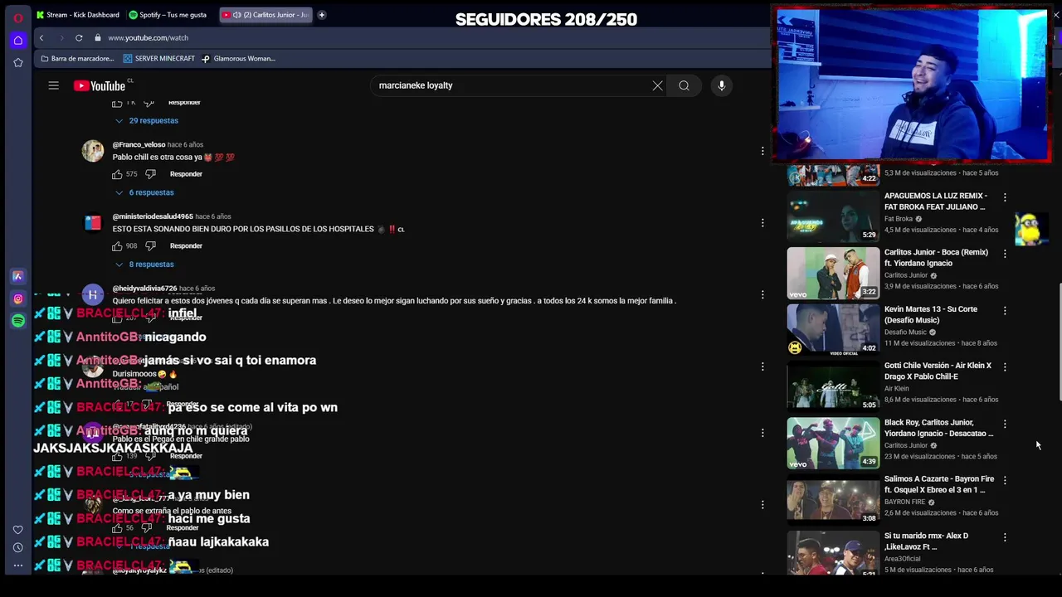Open sidebar setup three-dots icon
Viewport: 1062px width, 597px height.
tap(18, 565)
